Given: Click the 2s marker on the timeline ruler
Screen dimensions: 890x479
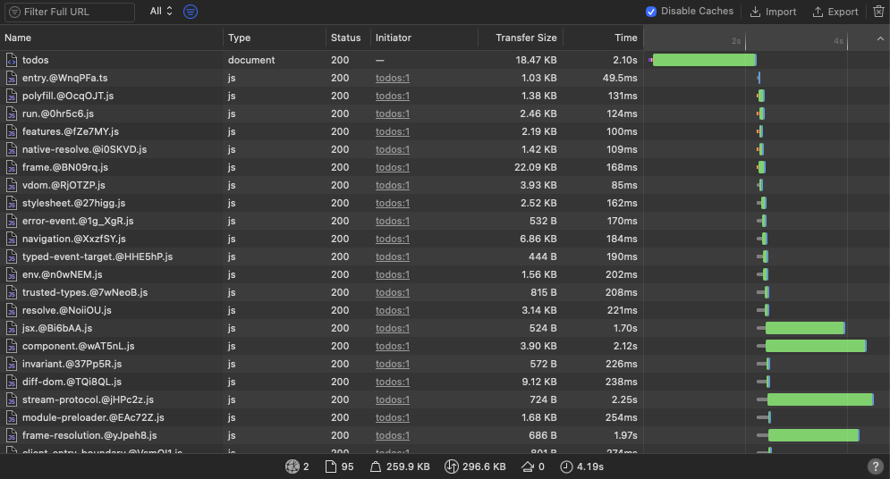Looking at the screenshot, I should point(736,41).
